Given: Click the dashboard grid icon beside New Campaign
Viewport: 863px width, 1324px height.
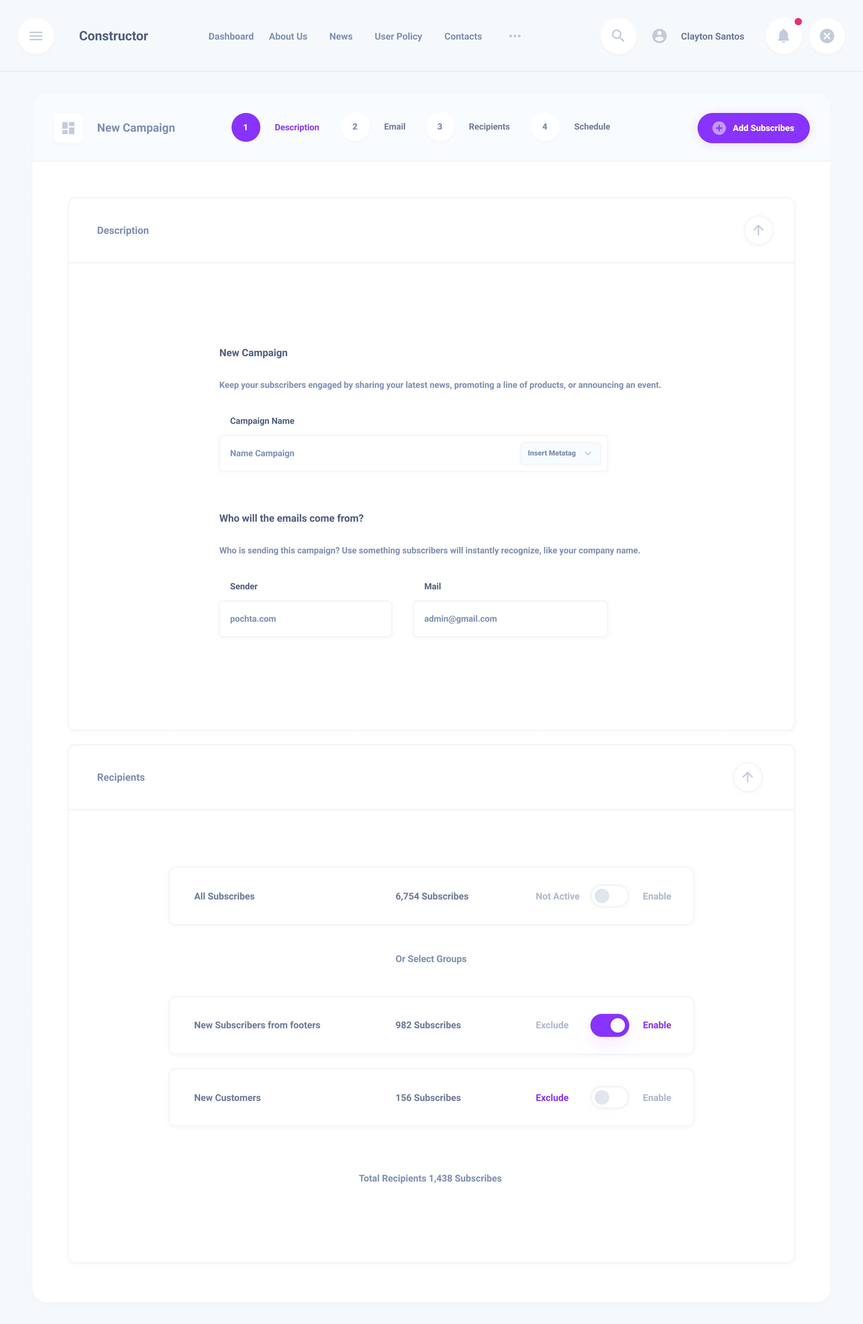Looking at the screenshot, I should click(68, 128).
